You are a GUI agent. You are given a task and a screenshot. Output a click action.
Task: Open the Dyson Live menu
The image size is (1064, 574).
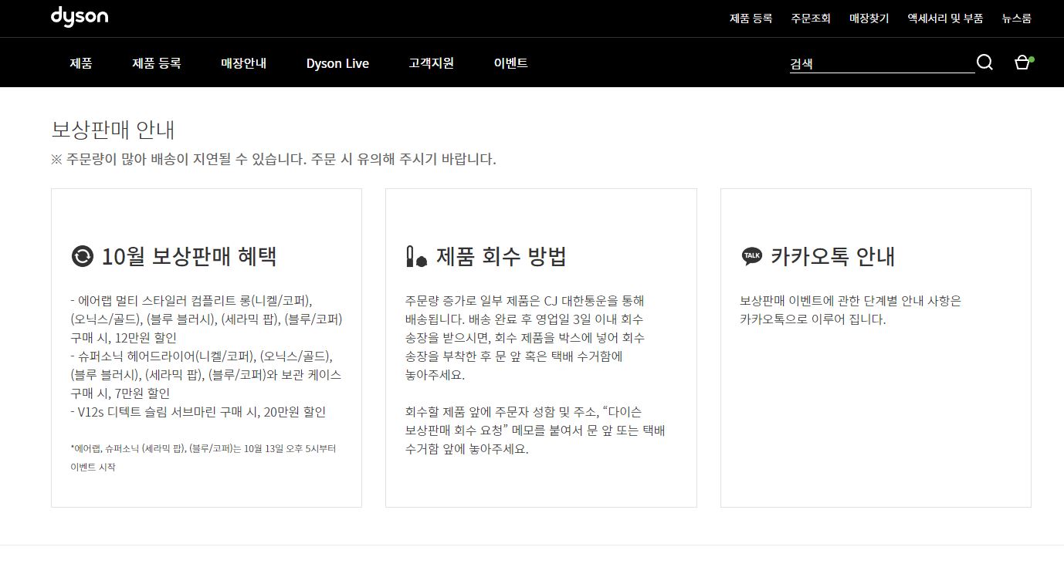[x=337, y=63]
